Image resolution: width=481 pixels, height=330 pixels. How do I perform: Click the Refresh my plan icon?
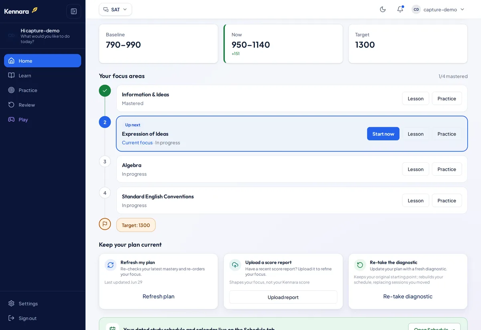click(111, 265)
